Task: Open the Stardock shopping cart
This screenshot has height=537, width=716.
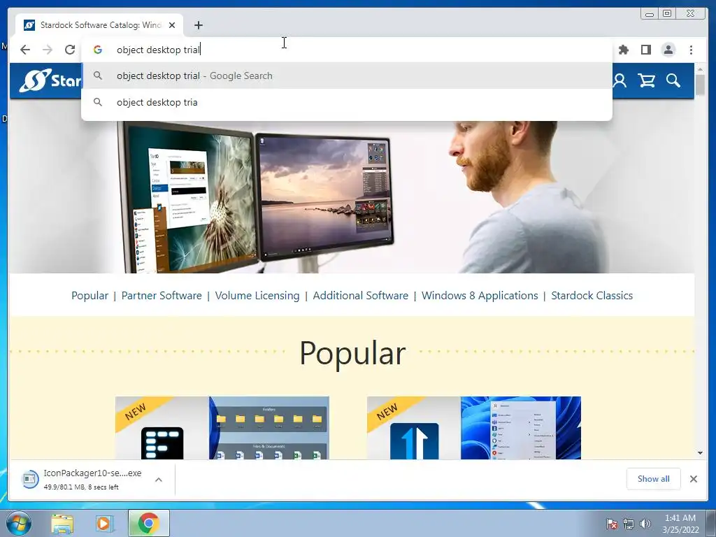Action: [647, 81]
